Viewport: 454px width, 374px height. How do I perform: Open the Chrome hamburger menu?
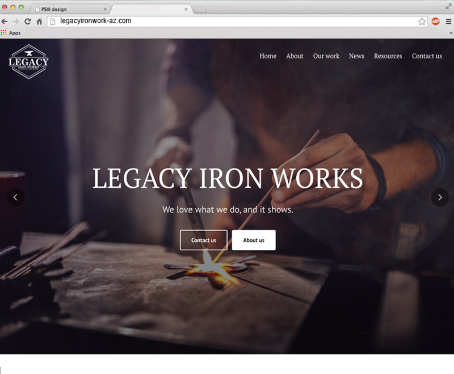[x=448, y=22]
